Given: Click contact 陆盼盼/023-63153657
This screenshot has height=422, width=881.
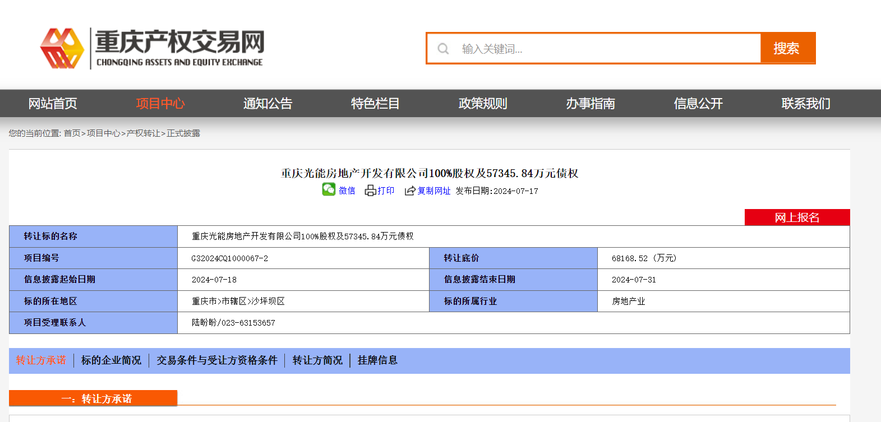Looking at the screenshot, I should pos(233,323).
